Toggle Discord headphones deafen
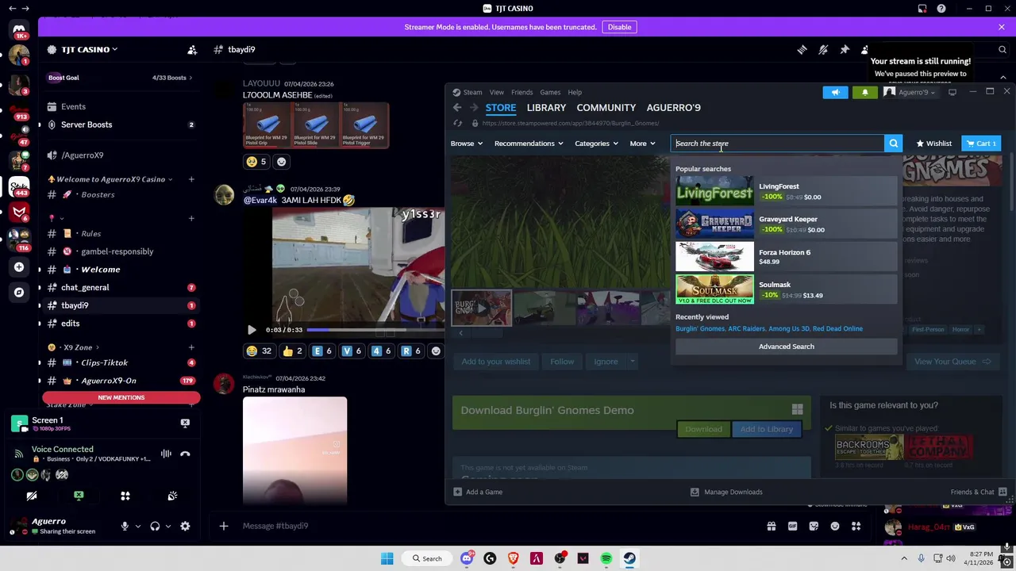This screenshot has width=1016, height=571. pyautogui.click(x=155, y=526)
